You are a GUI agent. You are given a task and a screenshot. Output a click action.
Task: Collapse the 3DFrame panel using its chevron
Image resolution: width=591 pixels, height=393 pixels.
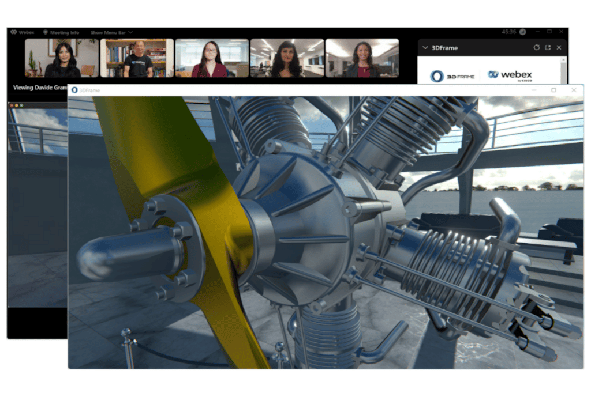[x=425, y=47]
